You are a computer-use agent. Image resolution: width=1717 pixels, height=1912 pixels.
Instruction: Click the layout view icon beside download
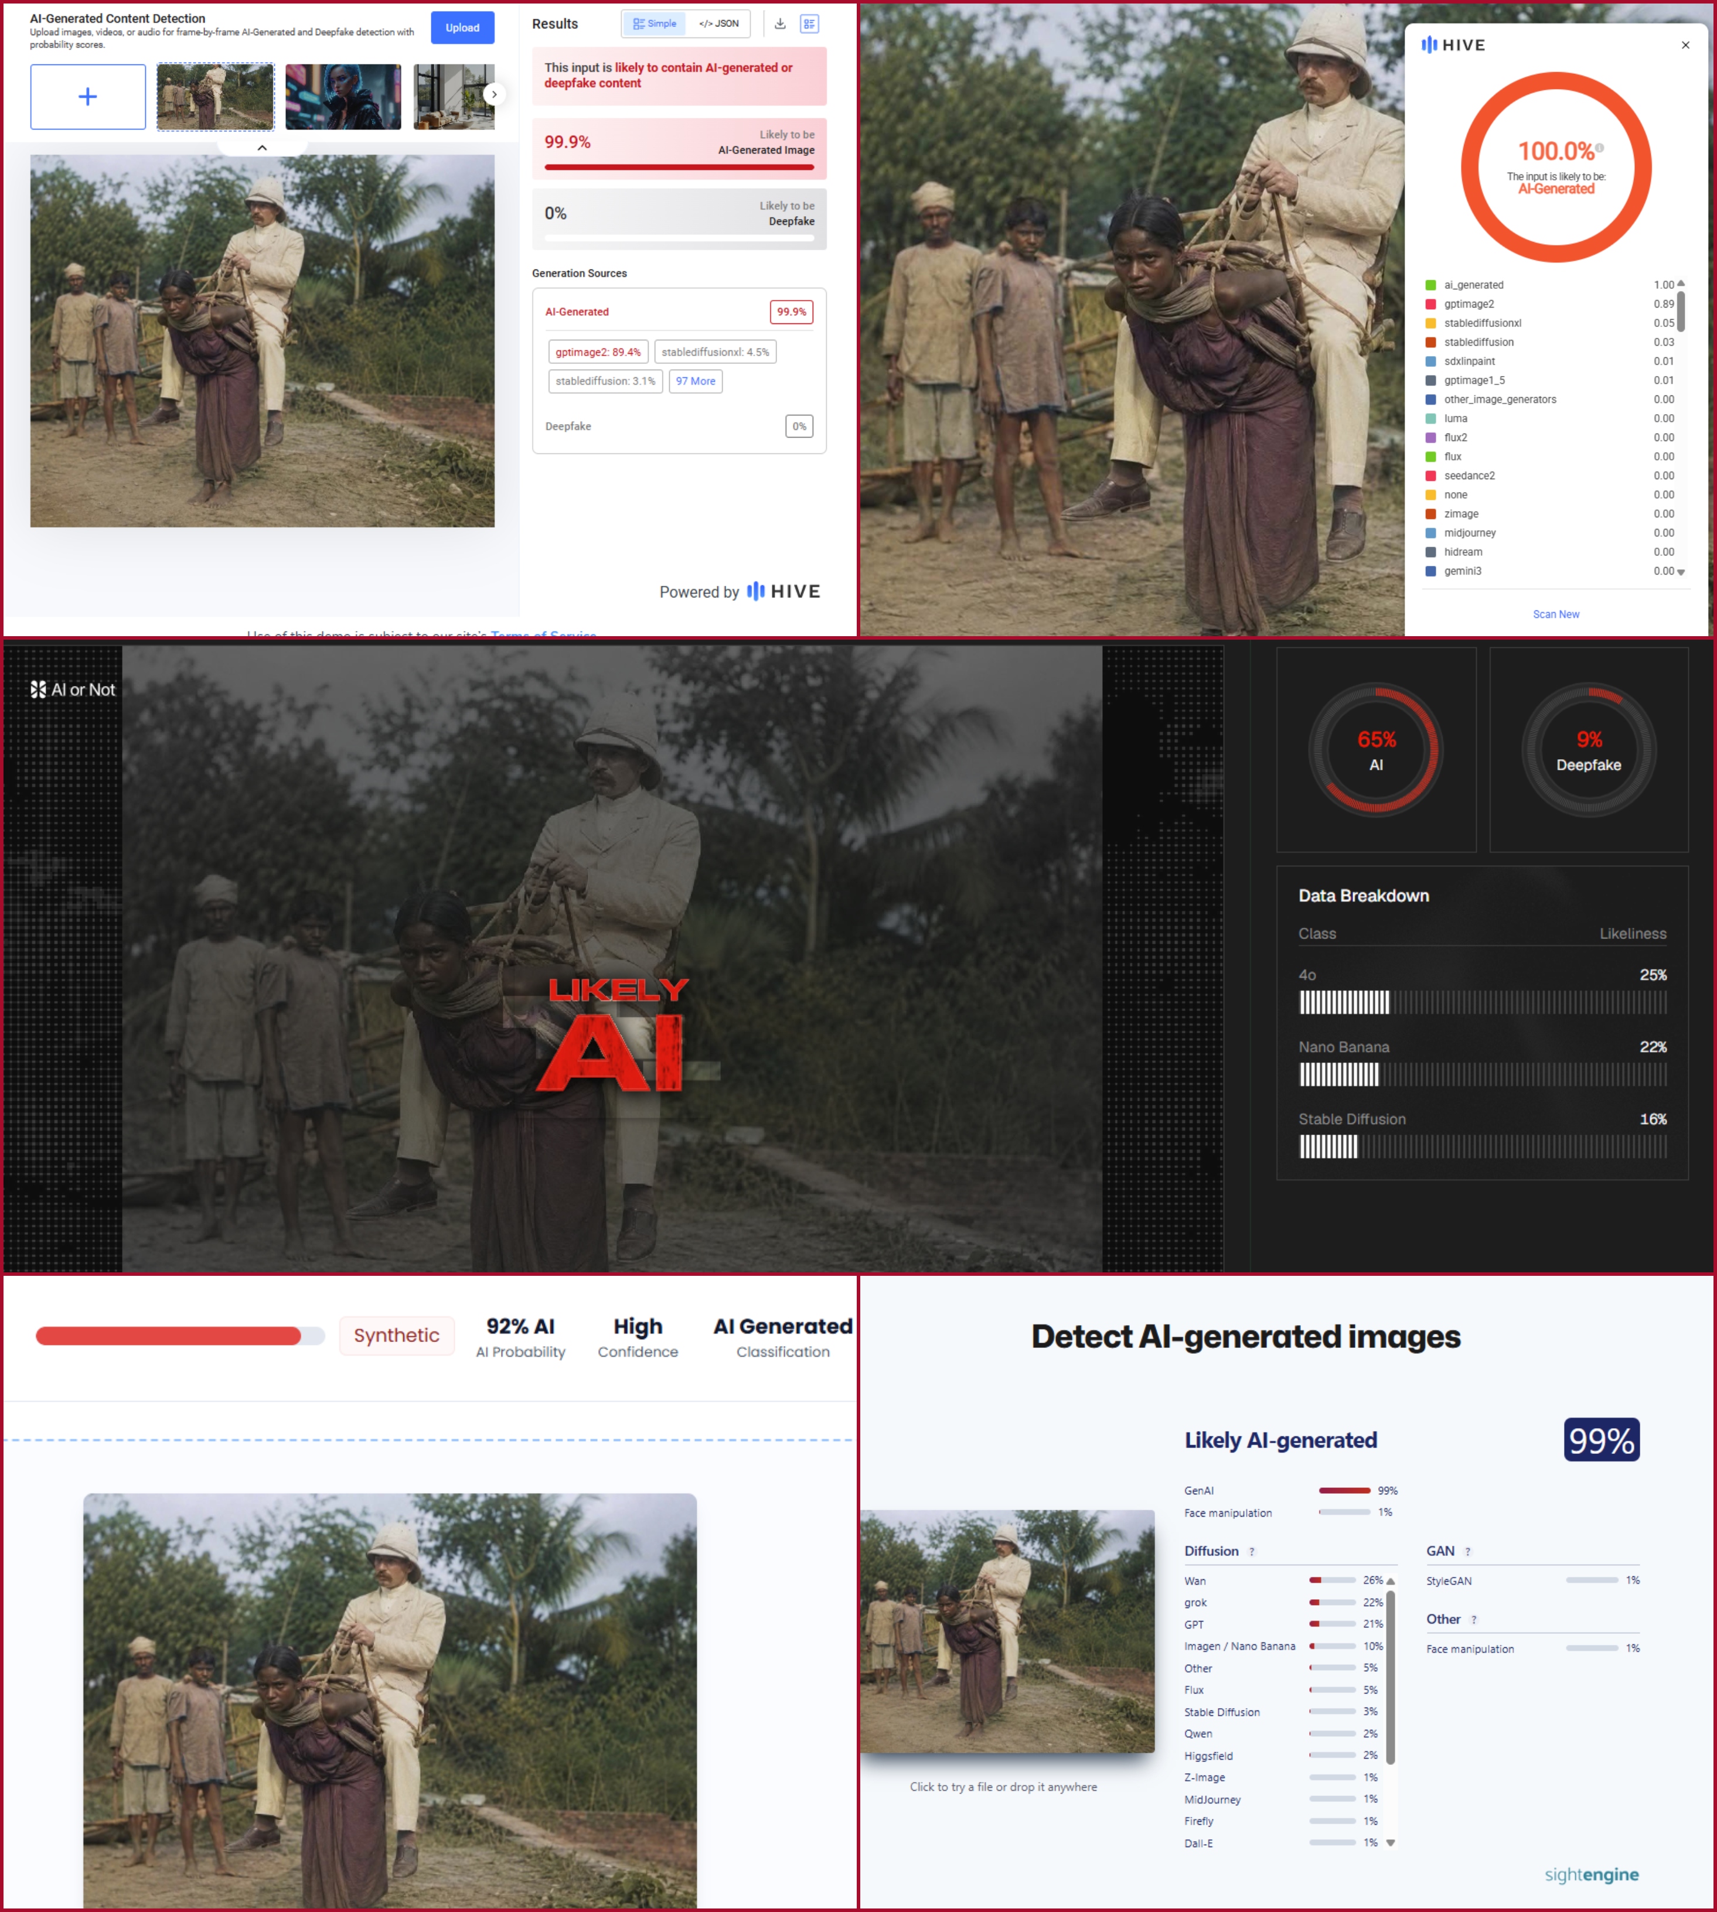coord(809,23)
